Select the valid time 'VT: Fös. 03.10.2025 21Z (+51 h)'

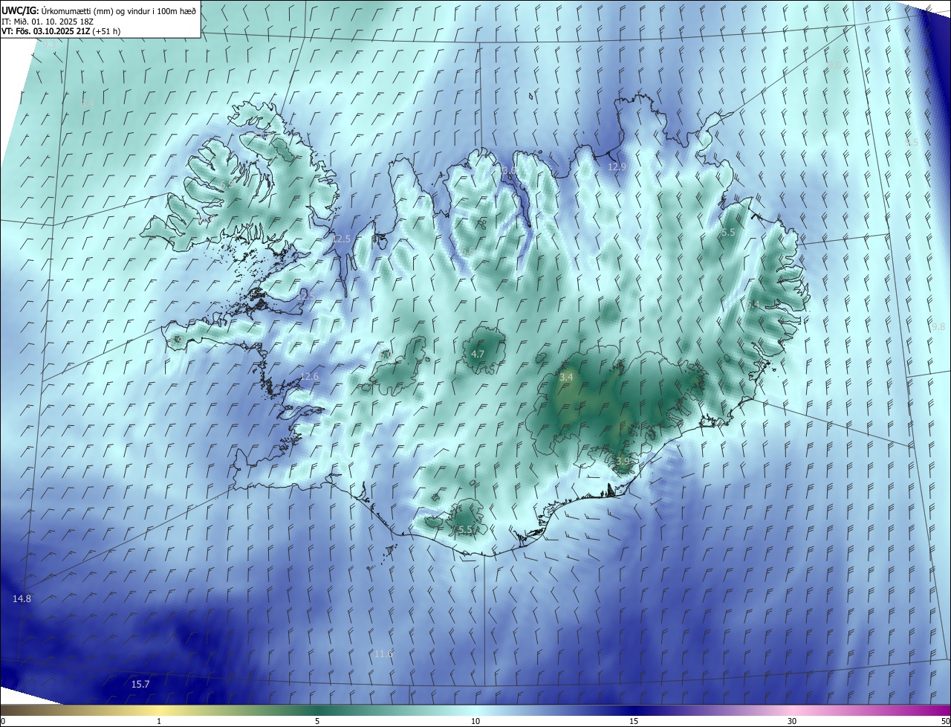61,31
